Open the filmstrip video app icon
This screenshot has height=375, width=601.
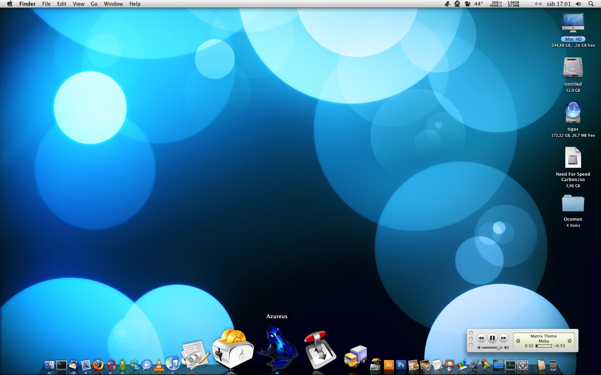(x=498, y=365)
